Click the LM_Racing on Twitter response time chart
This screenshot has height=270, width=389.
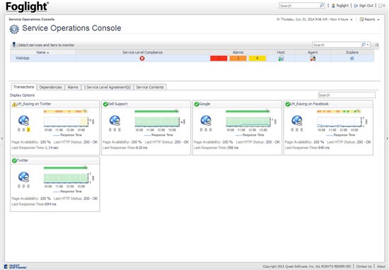tap(66, 122)
